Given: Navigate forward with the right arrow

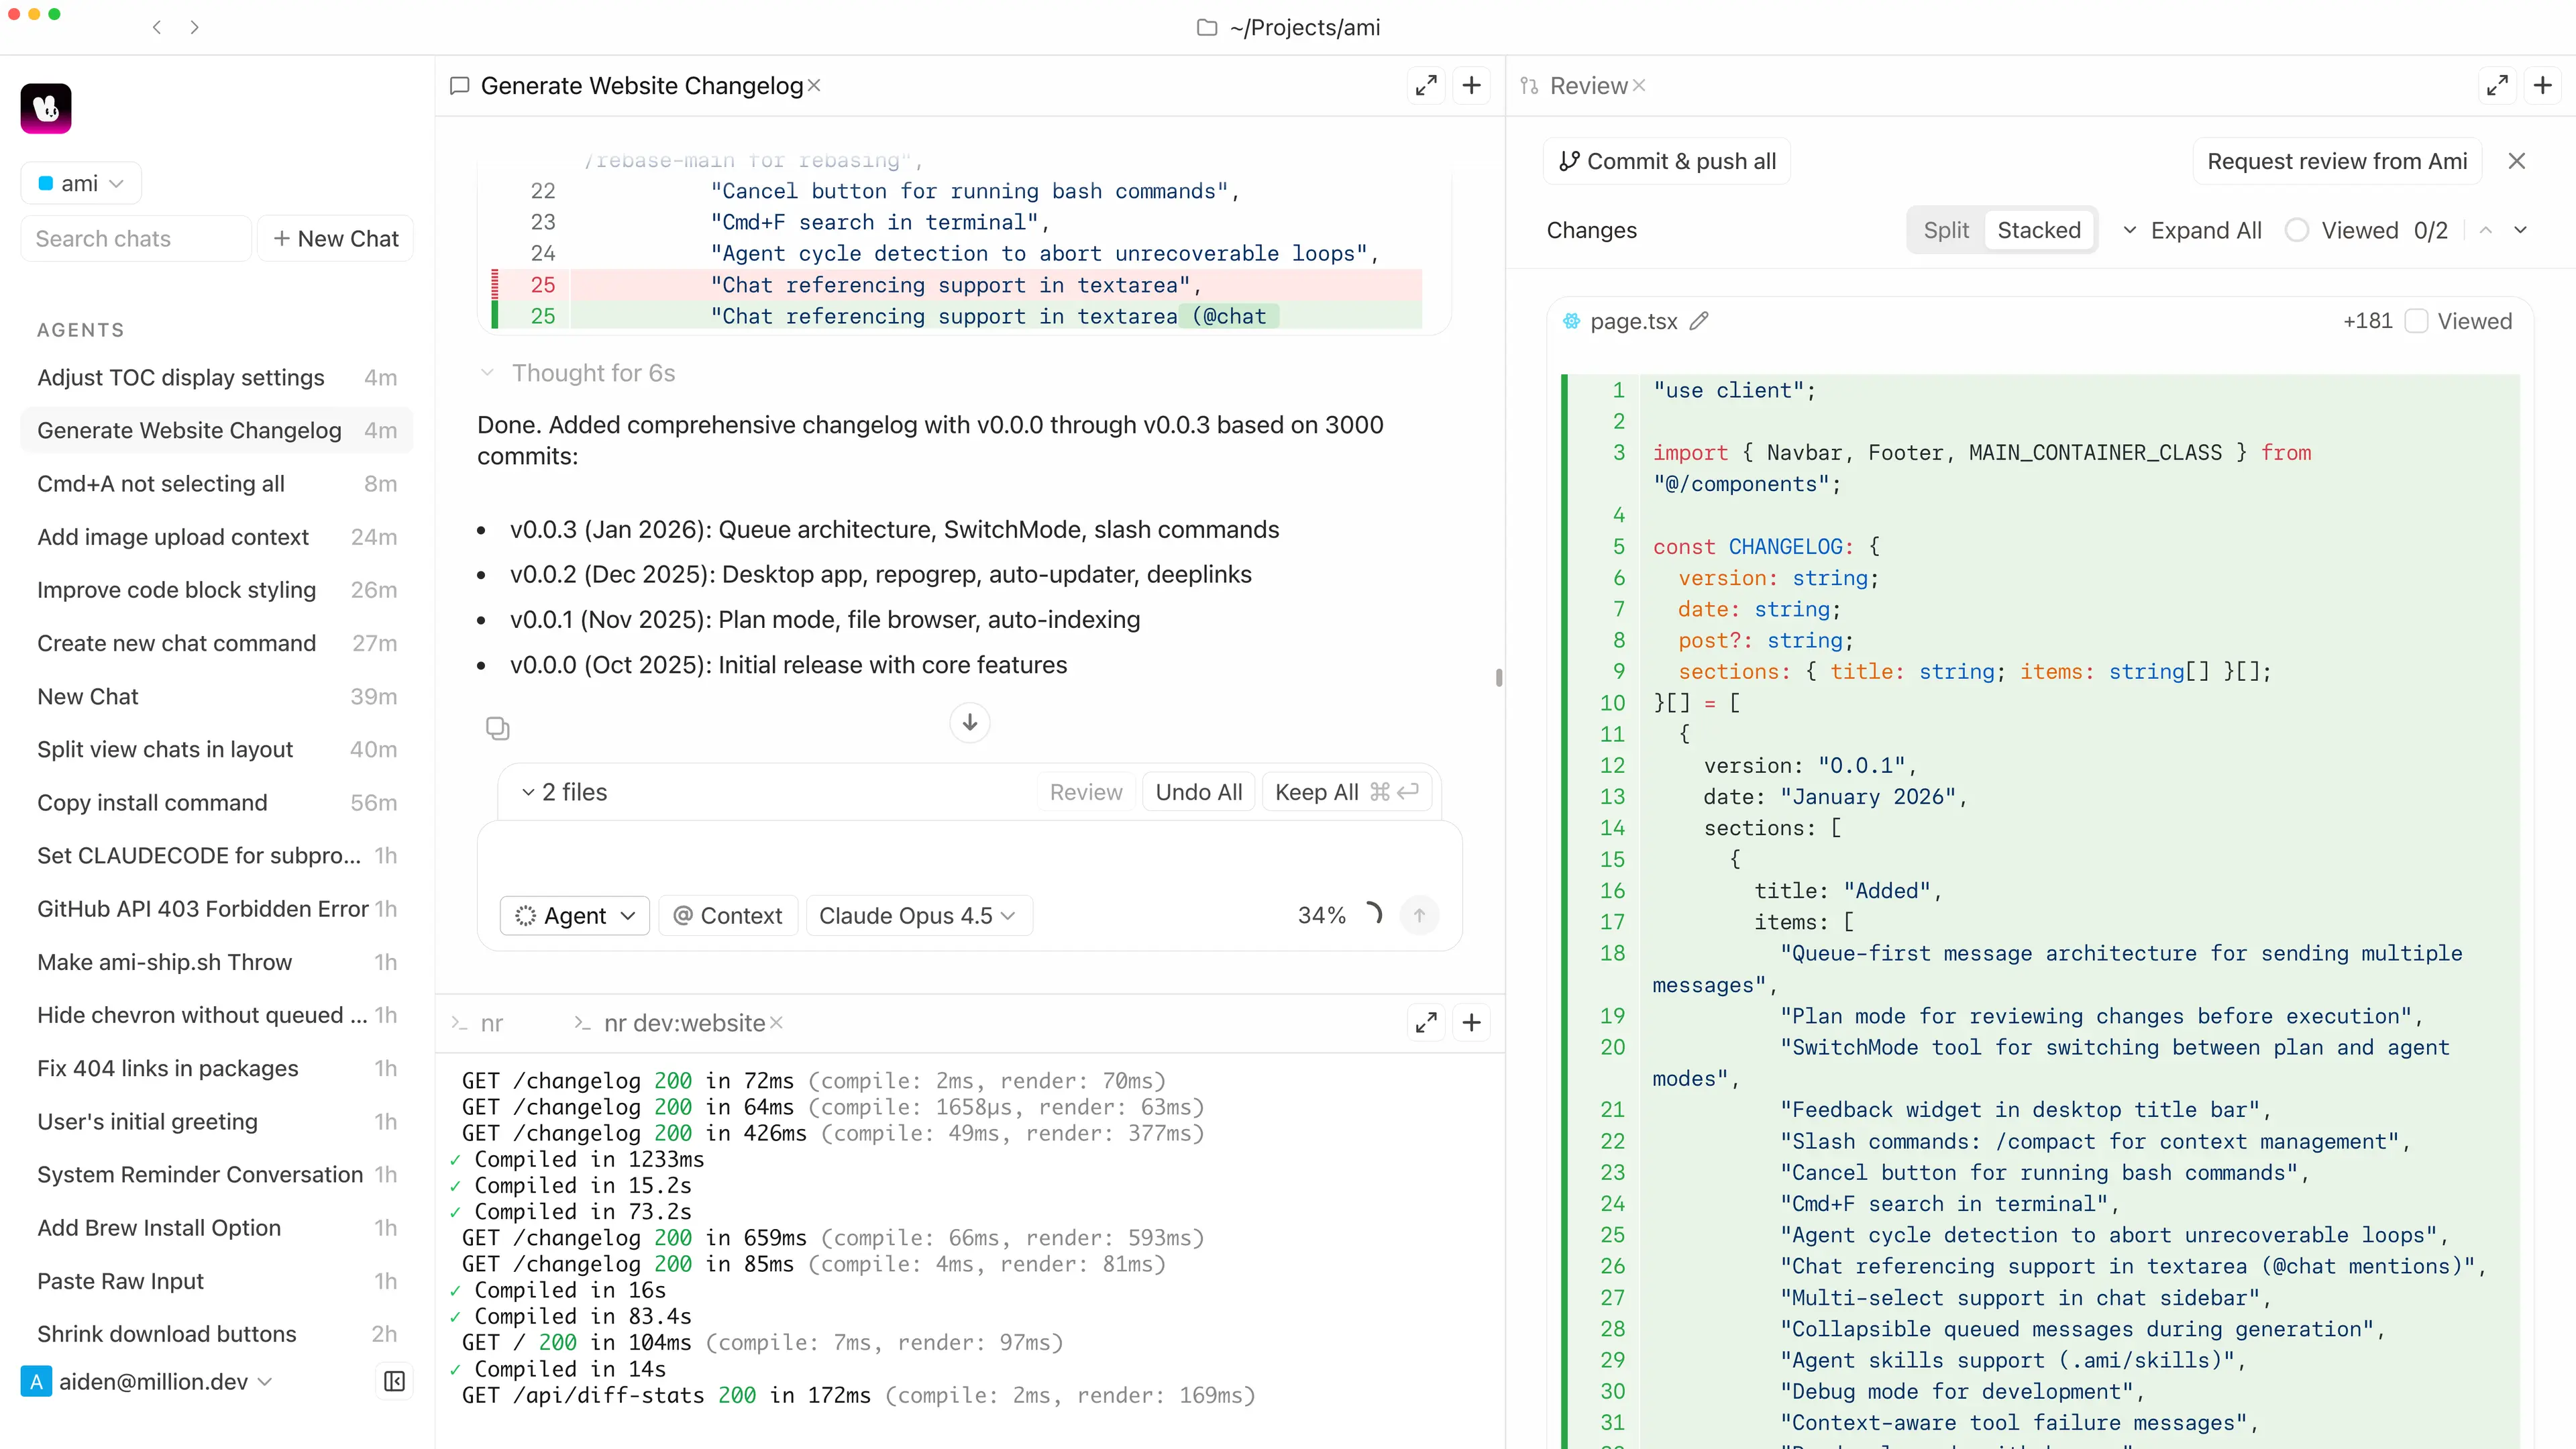Looking at the screenshot, I should [x=194, y=27].
